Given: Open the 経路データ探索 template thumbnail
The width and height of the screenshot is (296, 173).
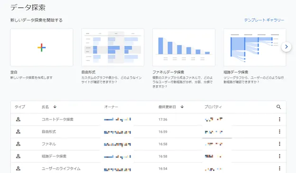Looking at the screenshot, I should 255,47.
